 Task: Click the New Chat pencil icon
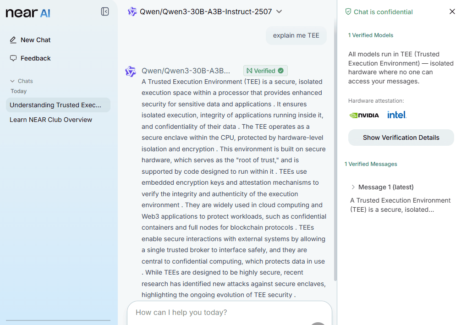tap(13, 40)
